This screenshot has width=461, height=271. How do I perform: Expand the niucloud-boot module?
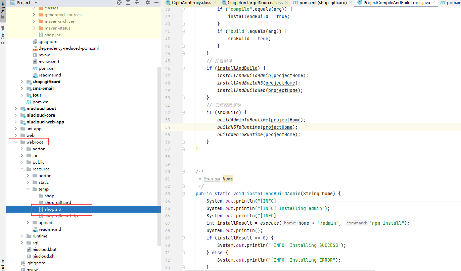(16, 109)
